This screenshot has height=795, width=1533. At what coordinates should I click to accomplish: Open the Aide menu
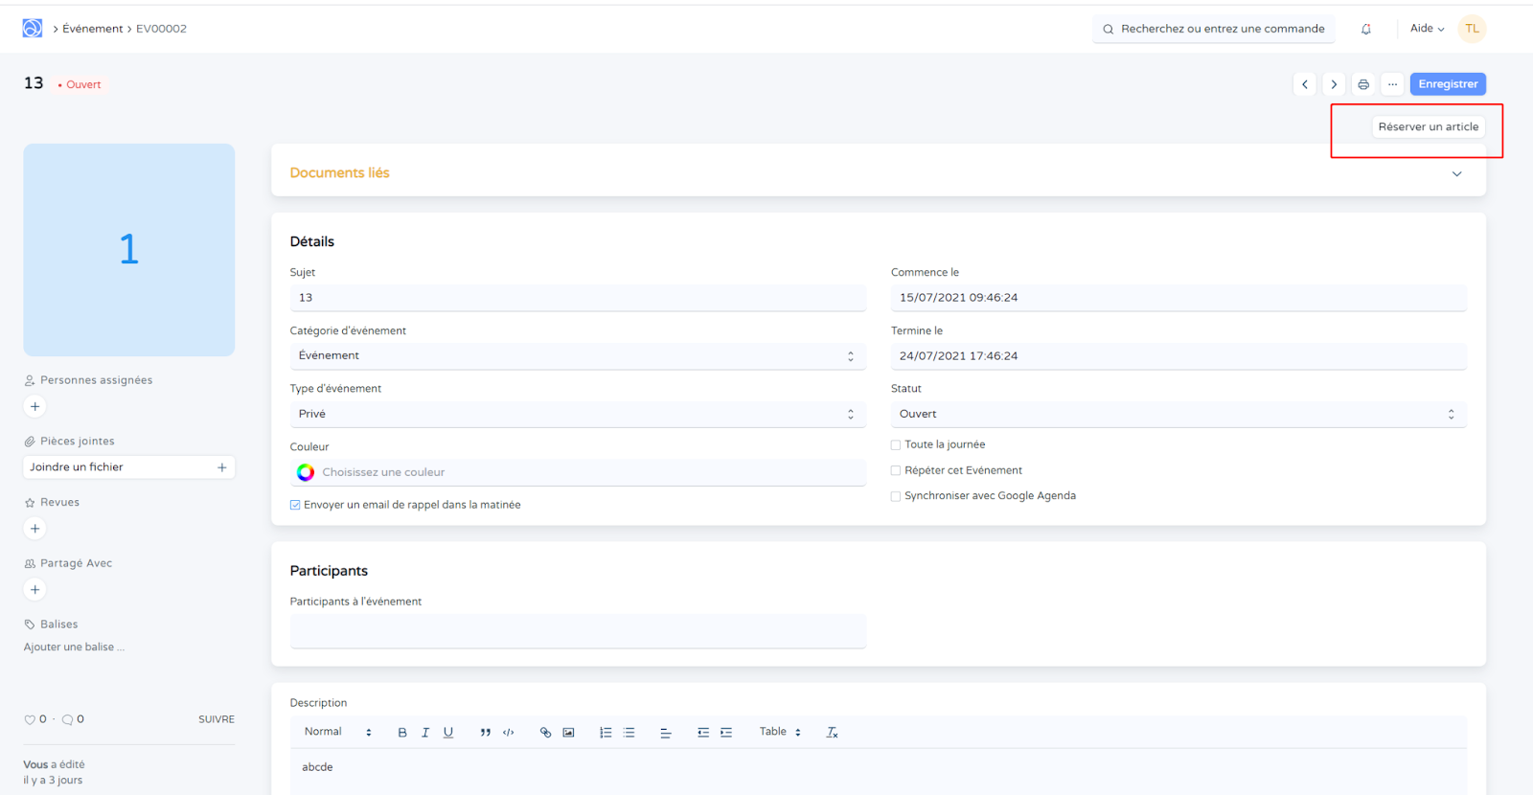1427,29
